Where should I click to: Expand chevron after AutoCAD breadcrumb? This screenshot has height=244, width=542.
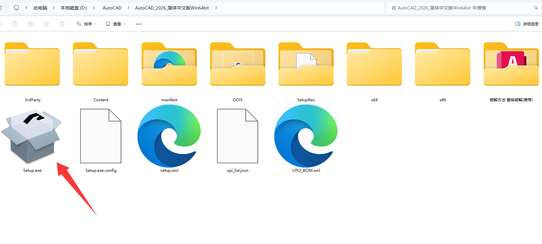(x=128, y=8)
